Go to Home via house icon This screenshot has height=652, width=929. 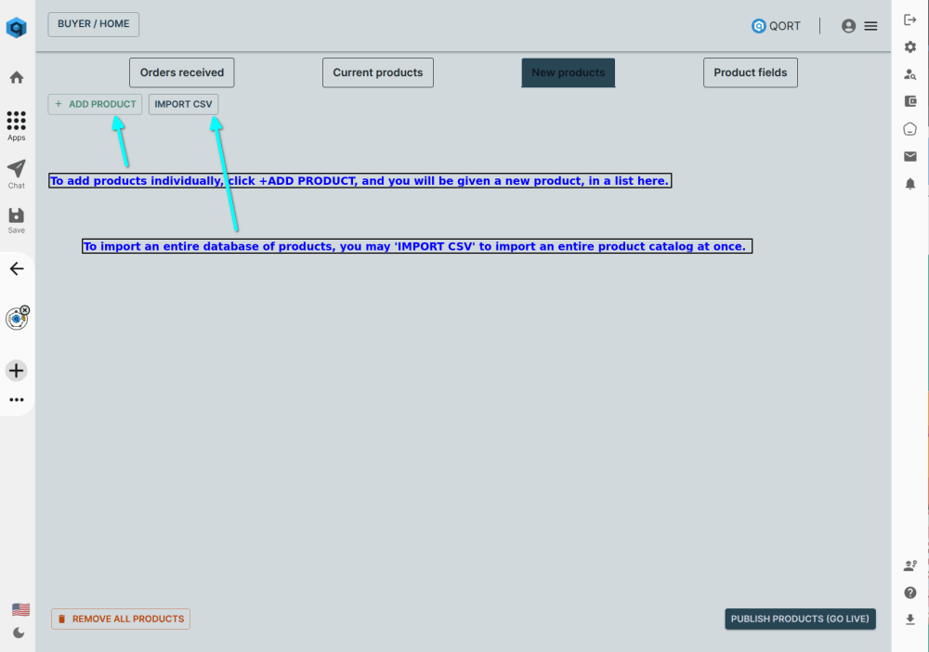tap(16, 77)
